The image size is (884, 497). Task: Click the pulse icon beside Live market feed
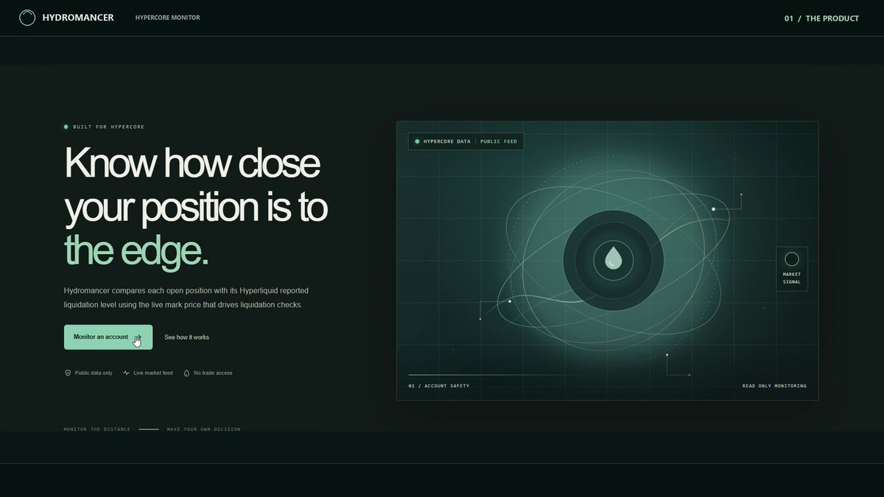pos(127,373)
